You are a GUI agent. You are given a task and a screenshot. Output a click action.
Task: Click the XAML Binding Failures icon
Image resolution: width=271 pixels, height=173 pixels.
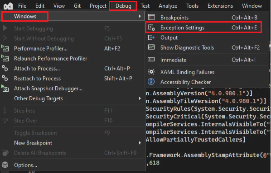tap(151, 72)
